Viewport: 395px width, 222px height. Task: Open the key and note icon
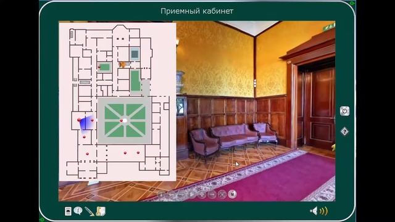(101, 211)
